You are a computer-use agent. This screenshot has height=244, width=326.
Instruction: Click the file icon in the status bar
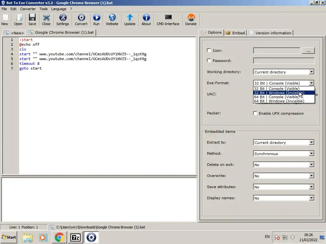pos(52,227)
